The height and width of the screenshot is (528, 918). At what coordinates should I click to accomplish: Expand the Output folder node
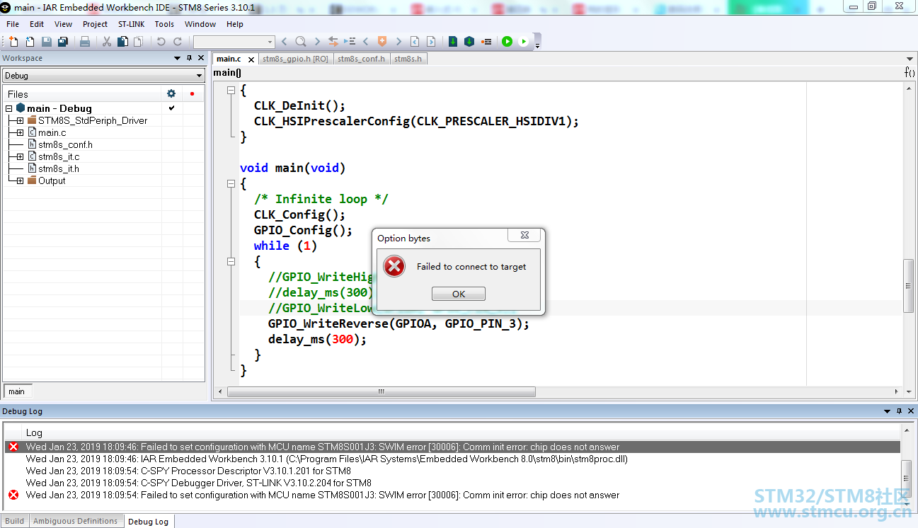click(20, 180)
